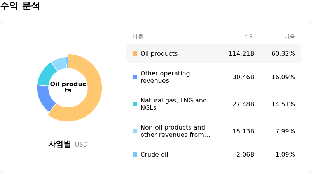The image size is (311, 174).
Task: Expand the truncated Non-oil products row name
Action: pyautogui.click(x=175, y=131)
